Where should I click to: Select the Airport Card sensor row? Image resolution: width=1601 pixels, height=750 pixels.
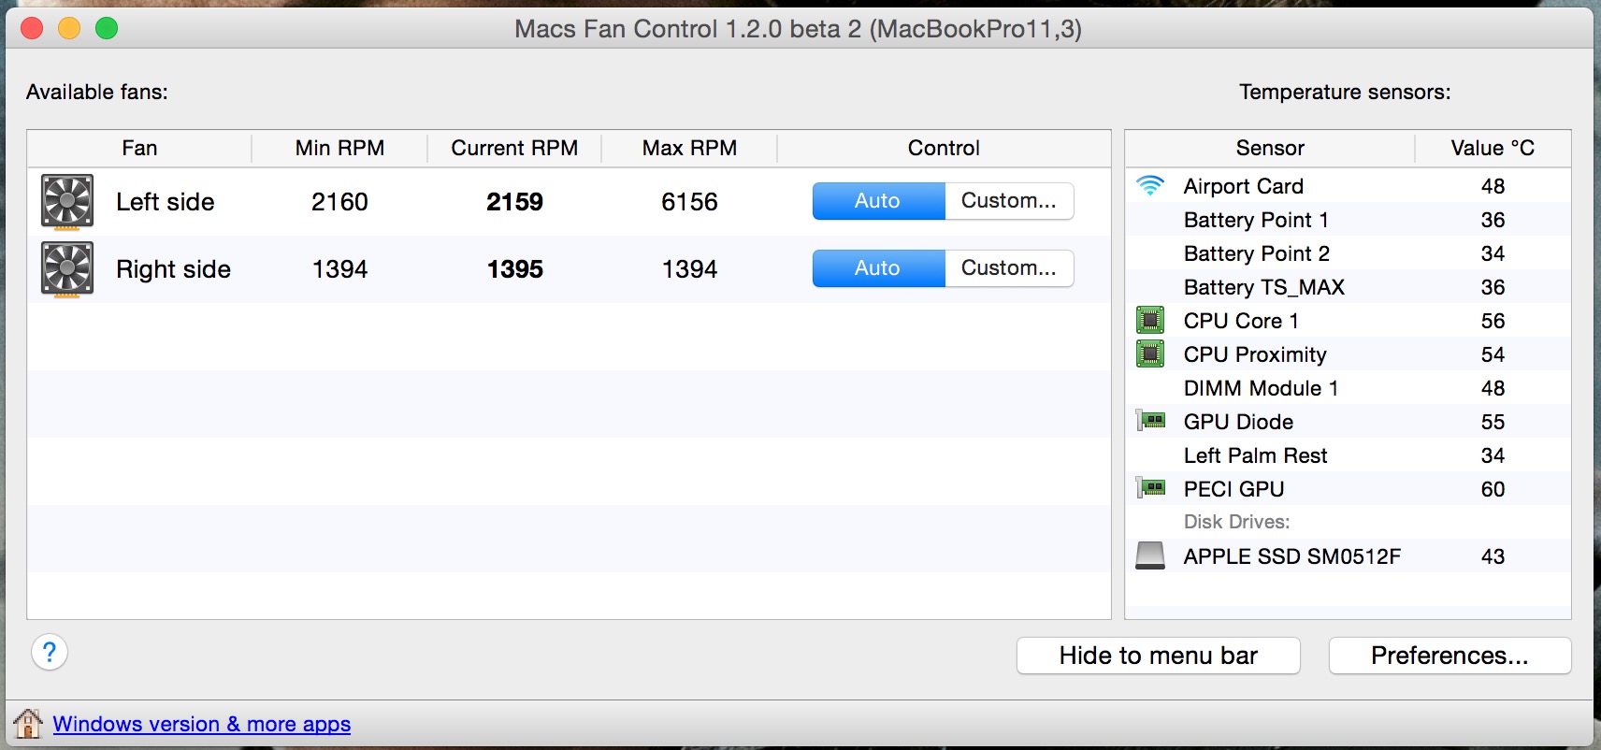(1348, 185)
